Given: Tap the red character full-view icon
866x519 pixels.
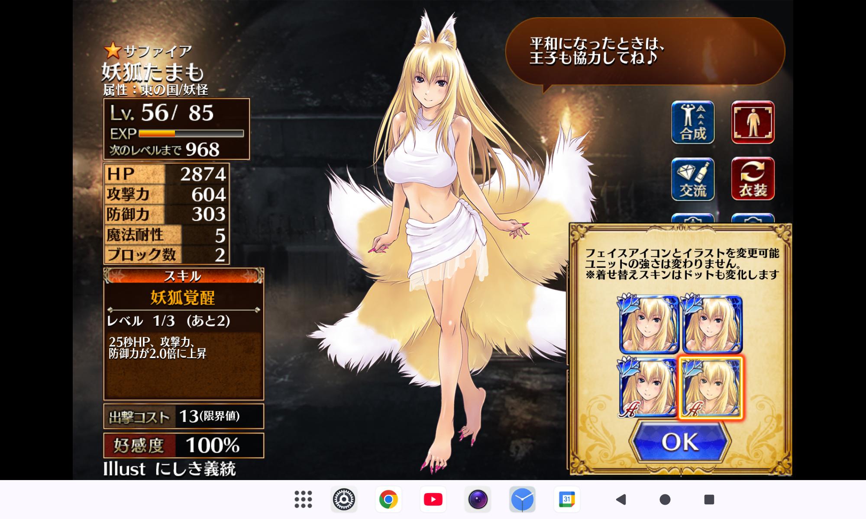Looking at the screenshot, I should tap(753, 122).
